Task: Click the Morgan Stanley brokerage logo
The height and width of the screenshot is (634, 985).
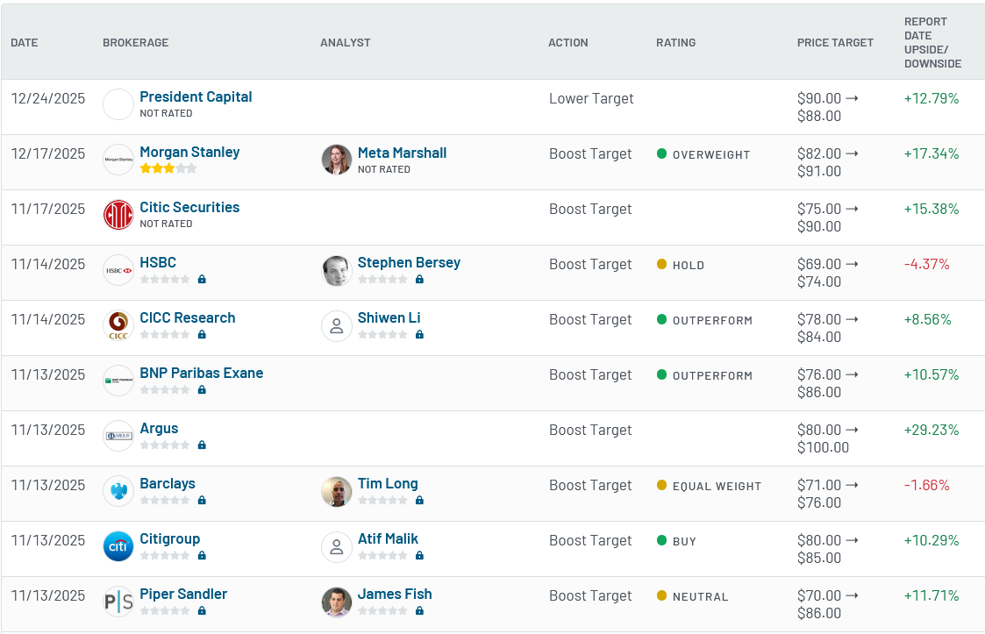Action: click(x=118, y=160)
